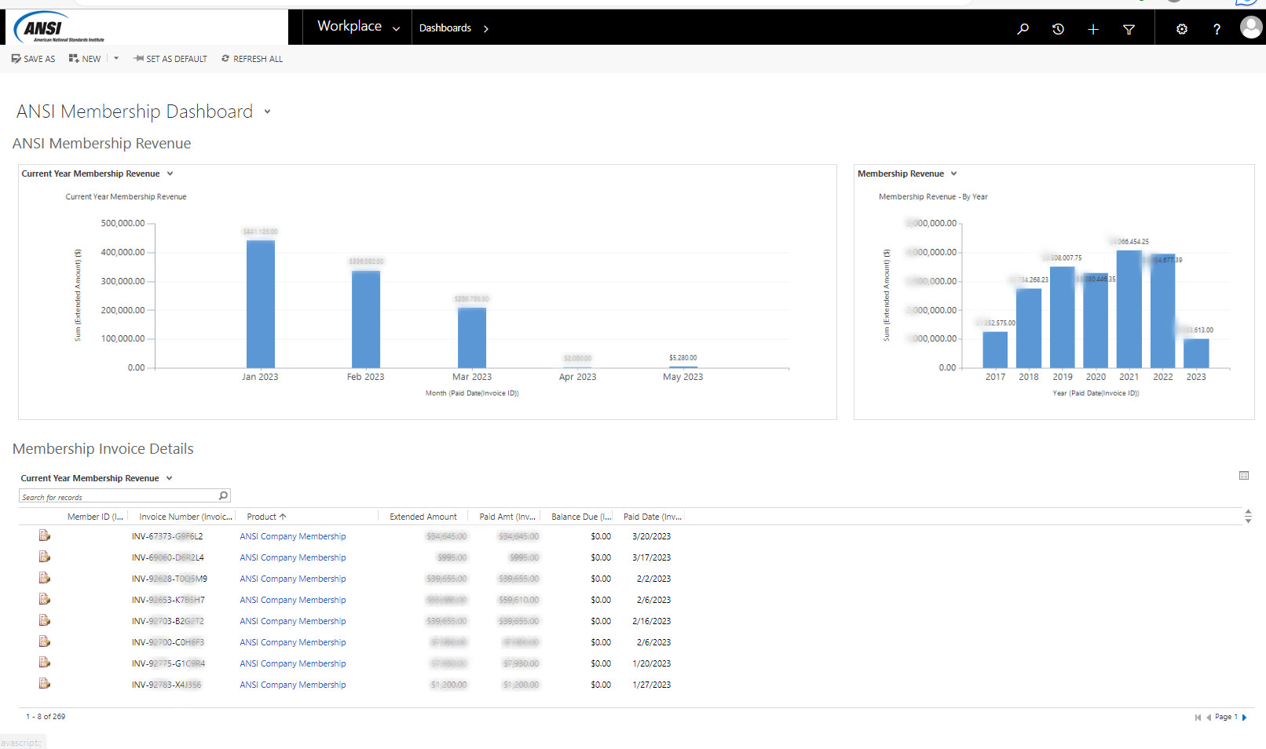This screenshot has height=749, width=1266.
Task: Click the REFRESH ALL command
Action: (252, 59)
